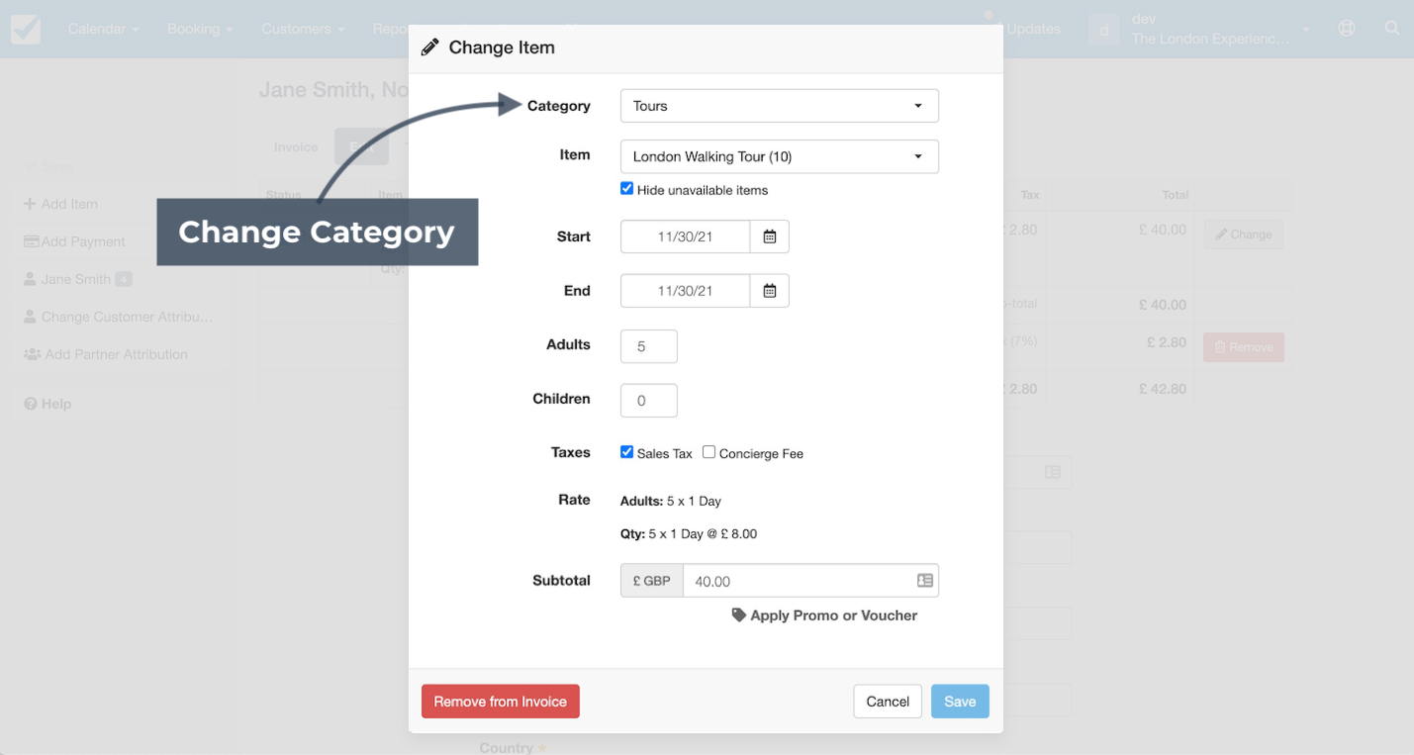Click the card icon beside Add Payment
The width and height of the screenshot is (1414, 755).
point(32,241)
